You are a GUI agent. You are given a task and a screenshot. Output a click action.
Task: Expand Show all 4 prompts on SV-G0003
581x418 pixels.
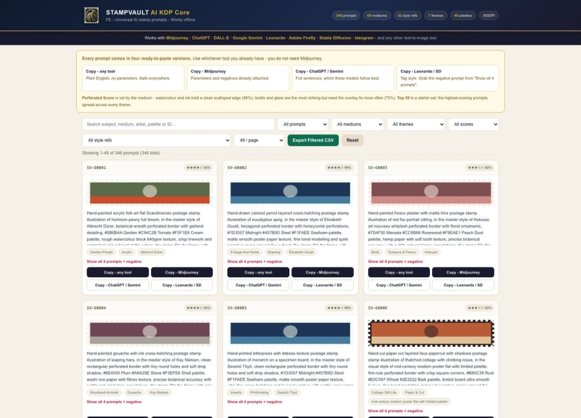click(x=395, y=262)
